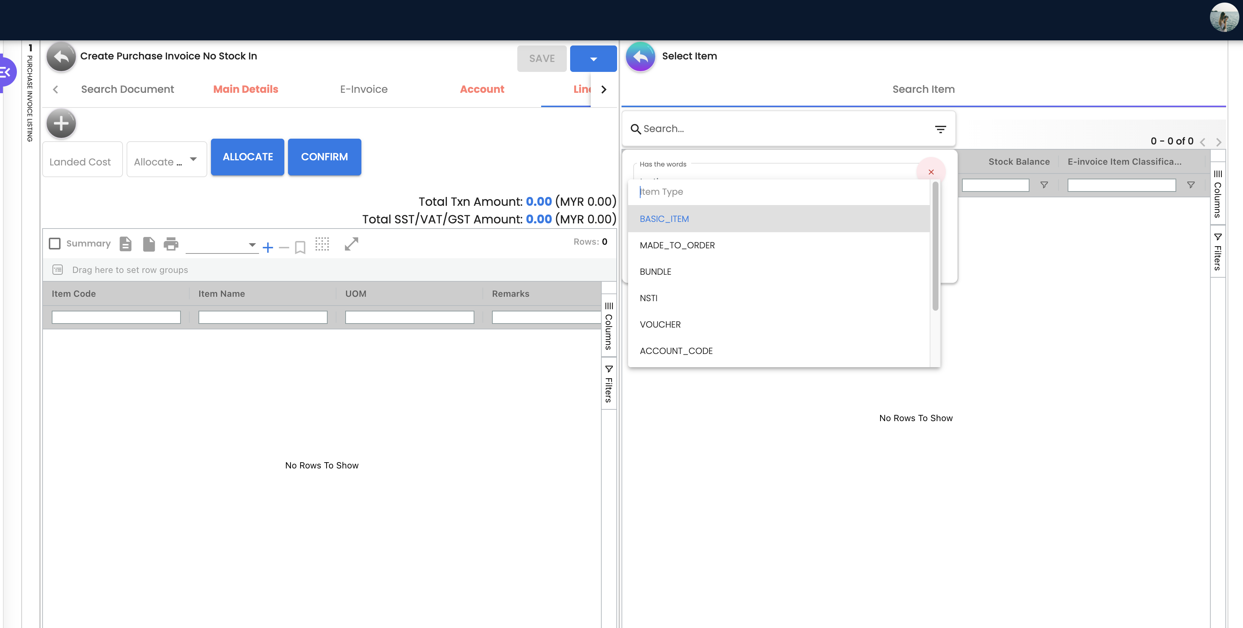Click the CONFIRM button
1243x628 pixels.
pyautogui.click(x=324, y=157)
